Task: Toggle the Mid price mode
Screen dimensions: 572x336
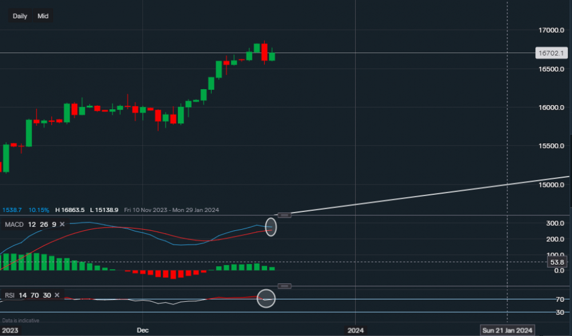Action: tap(43, 16)
